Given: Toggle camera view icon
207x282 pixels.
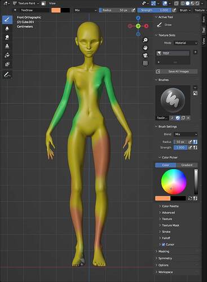Looking at the screenshot, I should point(145,55).
